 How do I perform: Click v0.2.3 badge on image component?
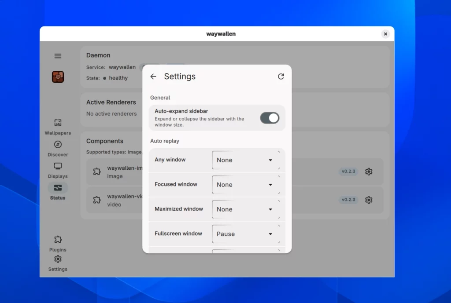[348, 171]
